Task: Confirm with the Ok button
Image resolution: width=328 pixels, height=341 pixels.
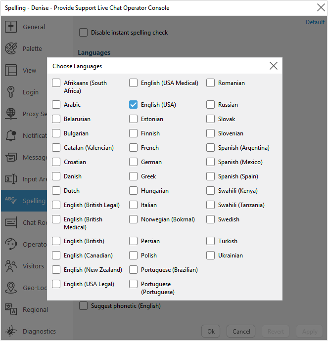Action: [211, 331]
